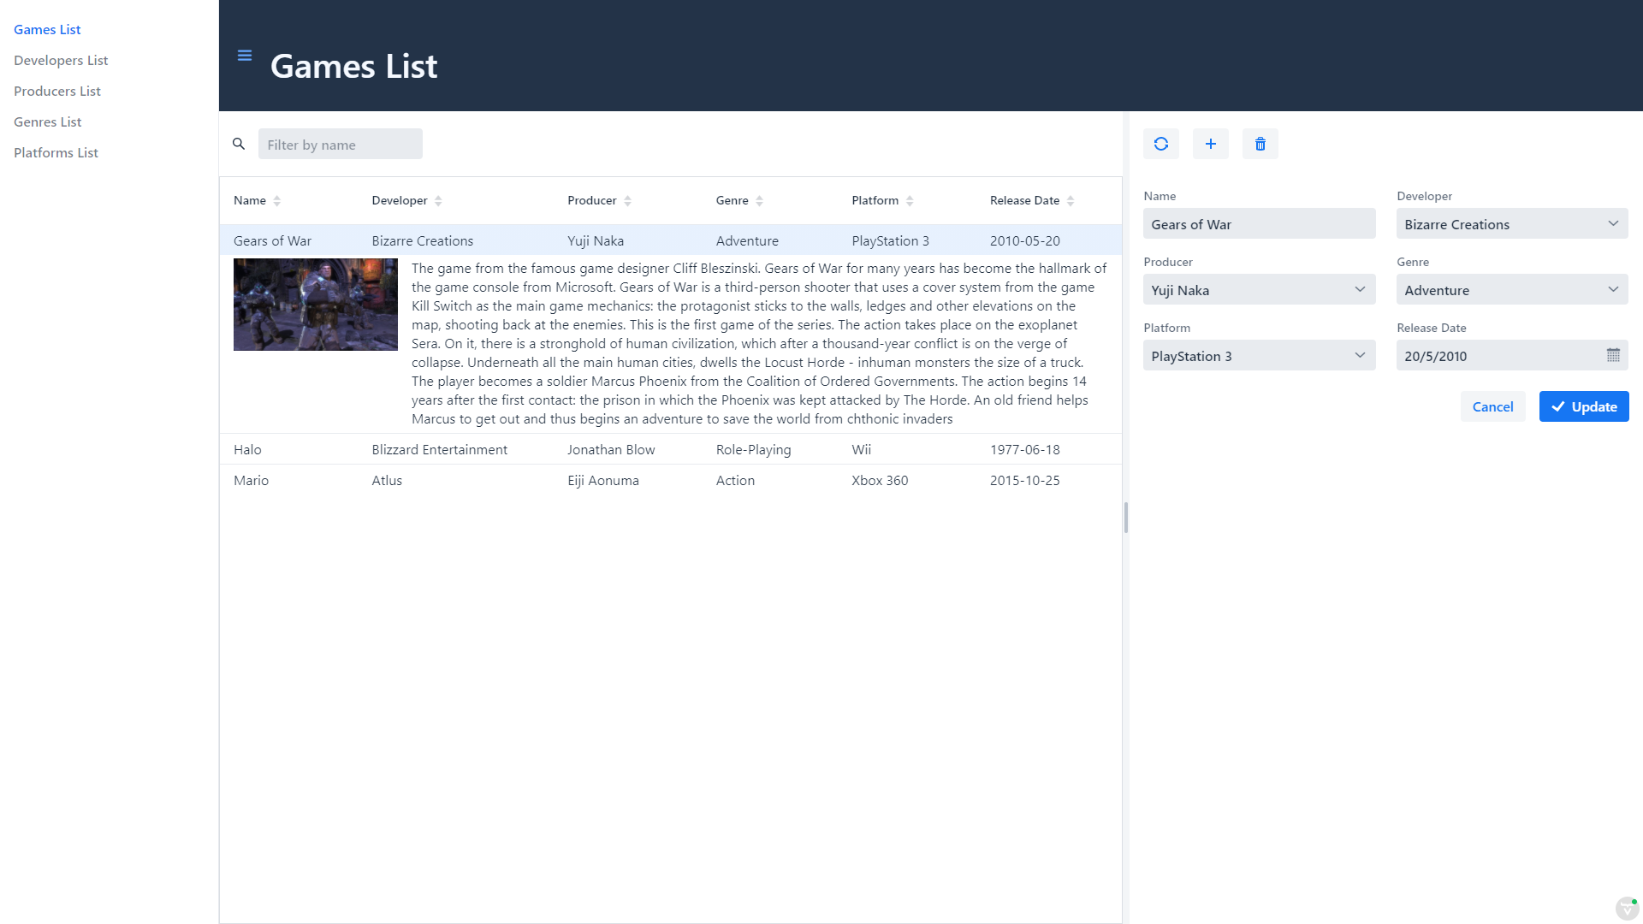The width and height of the screenshot is (1643, 924).
Task: Sort by Platform column arrows
Action: pyautogui.click(x=910, y=201)
